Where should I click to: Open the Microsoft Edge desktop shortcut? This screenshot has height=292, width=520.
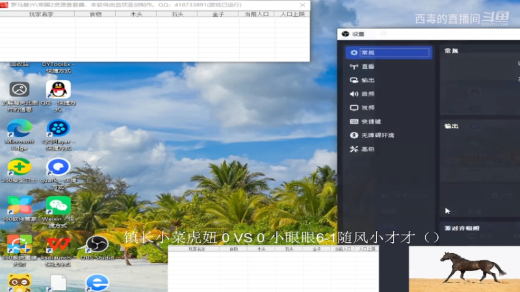(x=19, y=134)
